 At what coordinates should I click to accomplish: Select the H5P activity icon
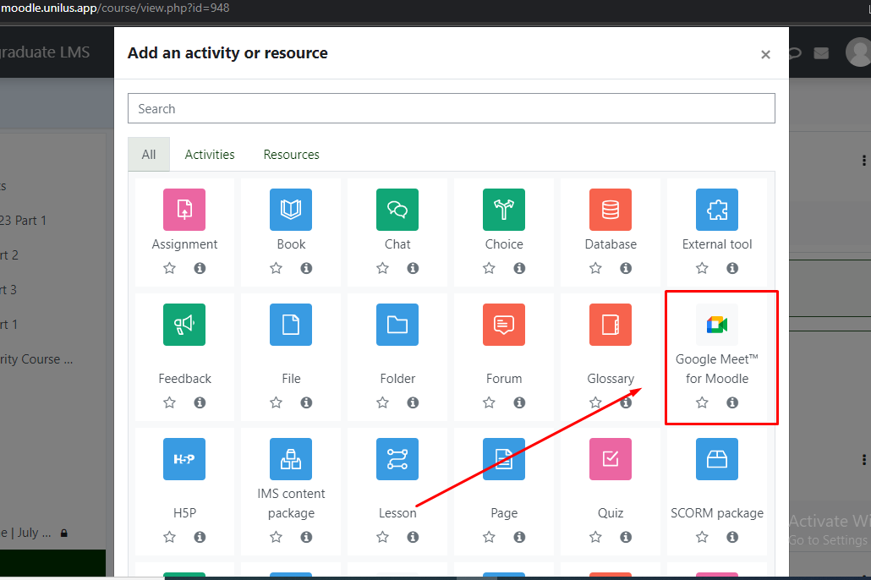pos(184,459)
